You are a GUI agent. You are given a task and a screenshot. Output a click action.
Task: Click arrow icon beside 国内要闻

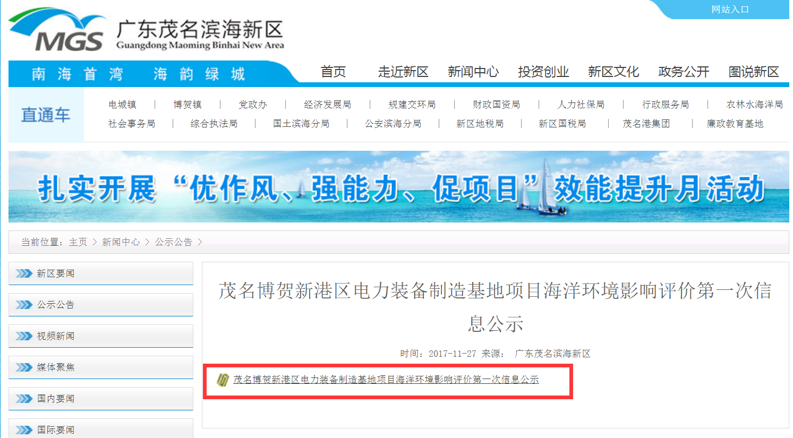click(24, 399)
